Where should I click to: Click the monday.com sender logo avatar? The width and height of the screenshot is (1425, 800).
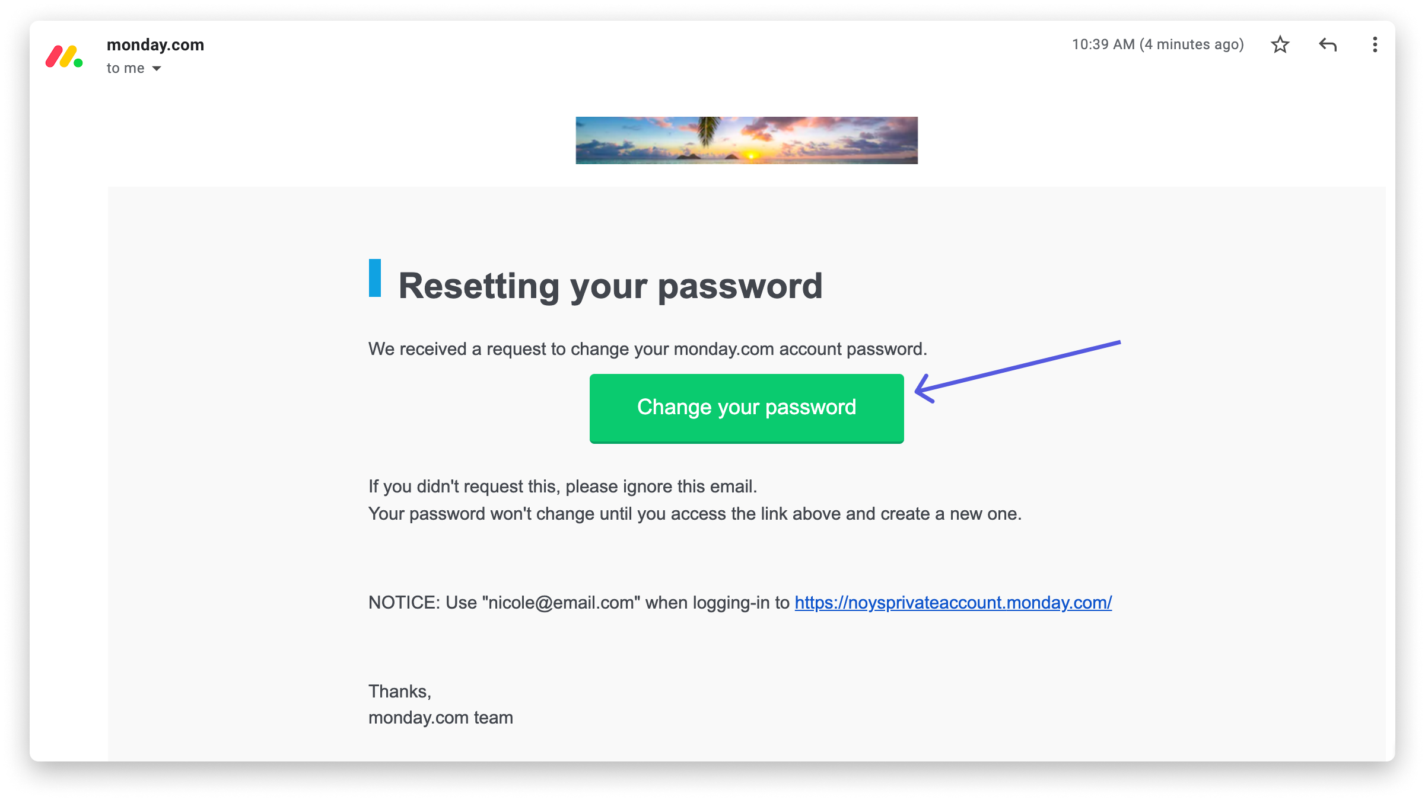tap(64, 56)
